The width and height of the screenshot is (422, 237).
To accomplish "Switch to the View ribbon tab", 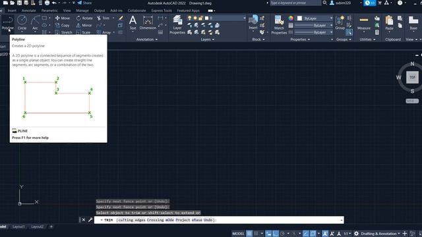I will point(67,11).
